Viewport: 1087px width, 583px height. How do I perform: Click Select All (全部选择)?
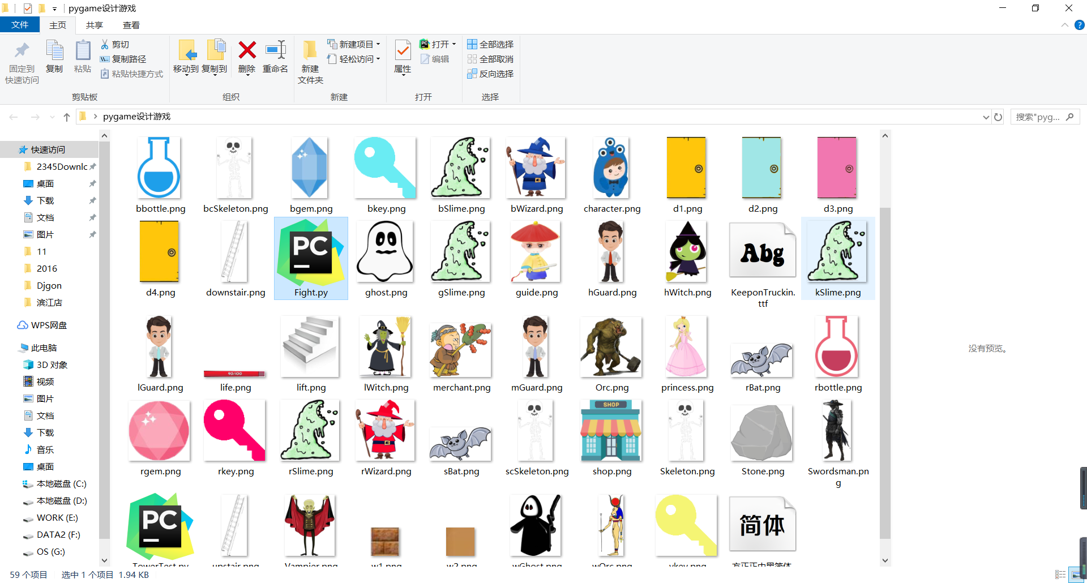pos(490,44)
